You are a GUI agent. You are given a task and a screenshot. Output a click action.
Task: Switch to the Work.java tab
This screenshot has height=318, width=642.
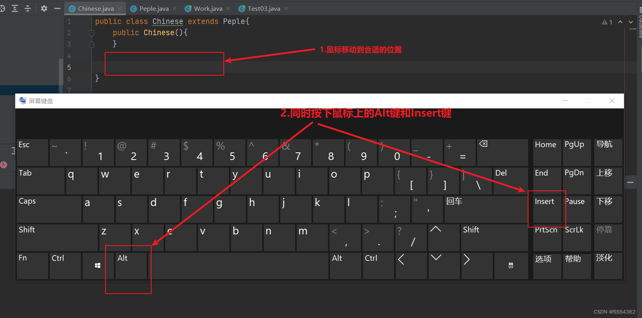[x=208, y=8]
